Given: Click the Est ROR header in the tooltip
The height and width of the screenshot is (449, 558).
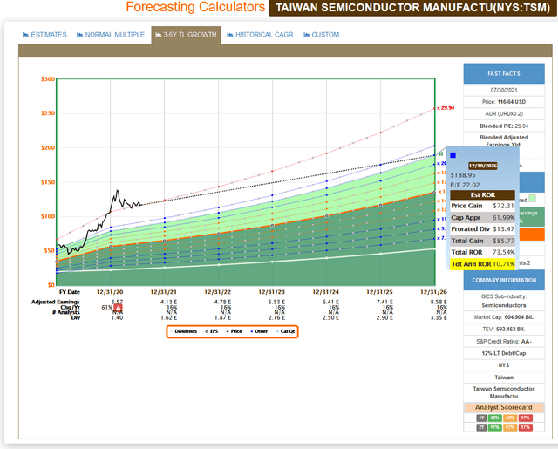Looking at the screenshot, I should (482, 195).
